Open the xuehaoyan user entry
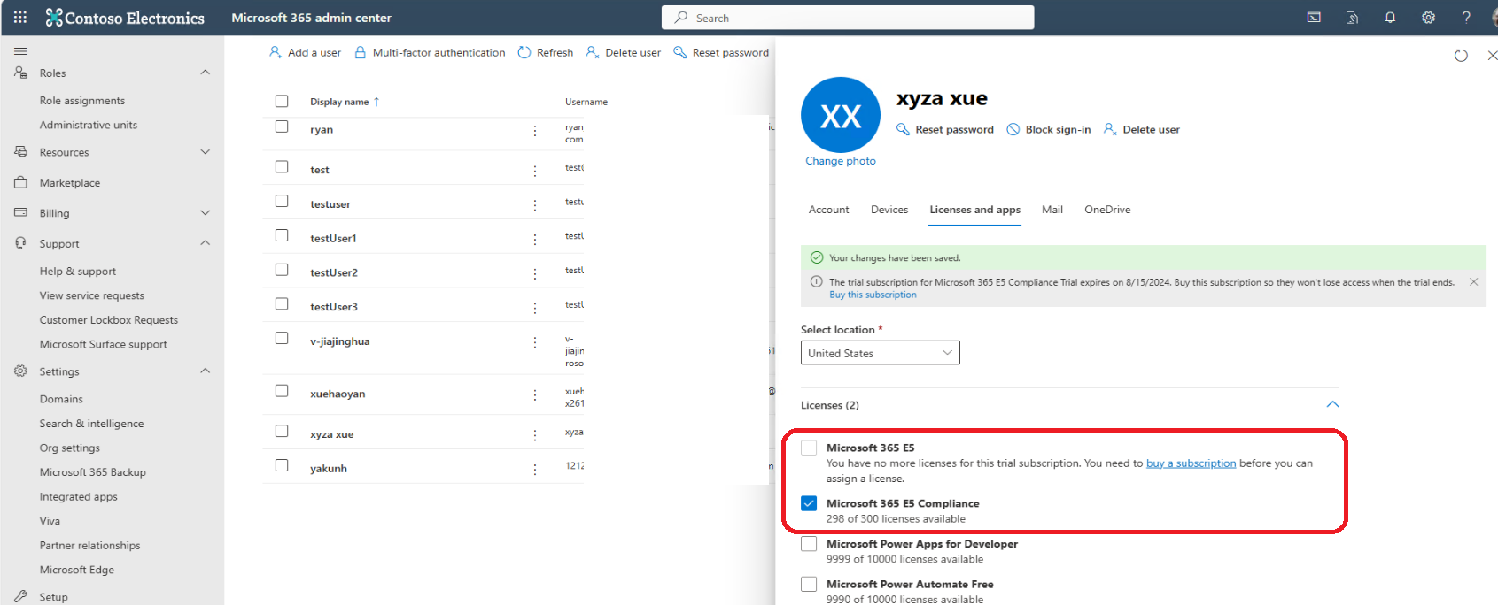Image resolution: width=1498 pixels, height=605 pixels. tap(338, 394)
